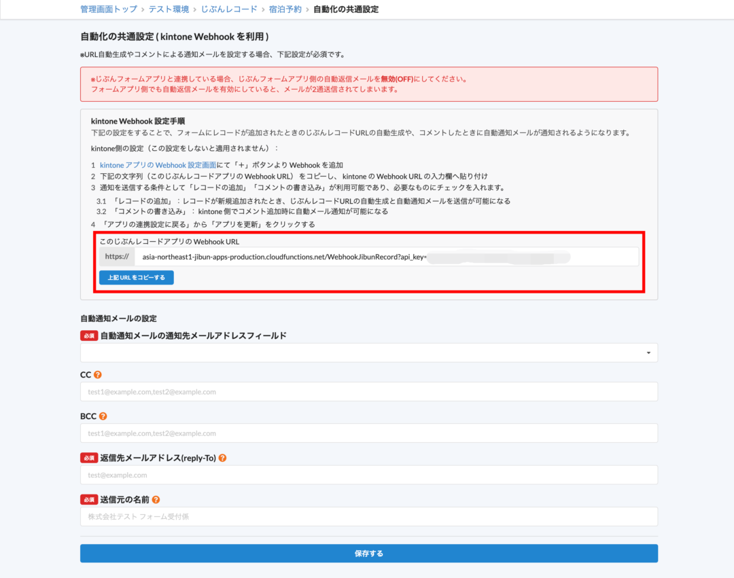Select 宿泊予約 in the breadcrumb
Screen dimensions: 734x578
[x=285, y=9]
